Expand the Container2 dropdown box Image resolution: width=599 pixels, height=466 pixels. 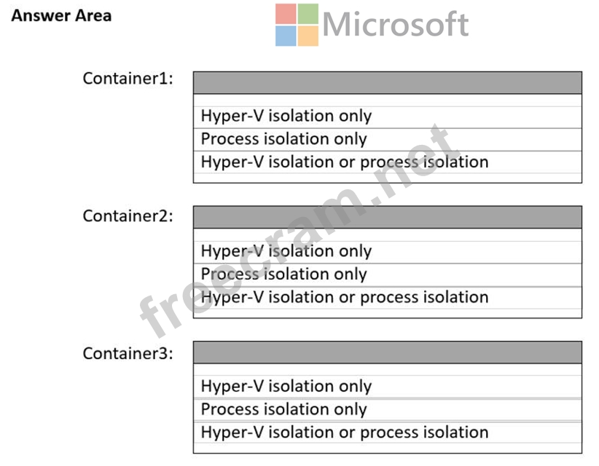(x=387, y=217)
